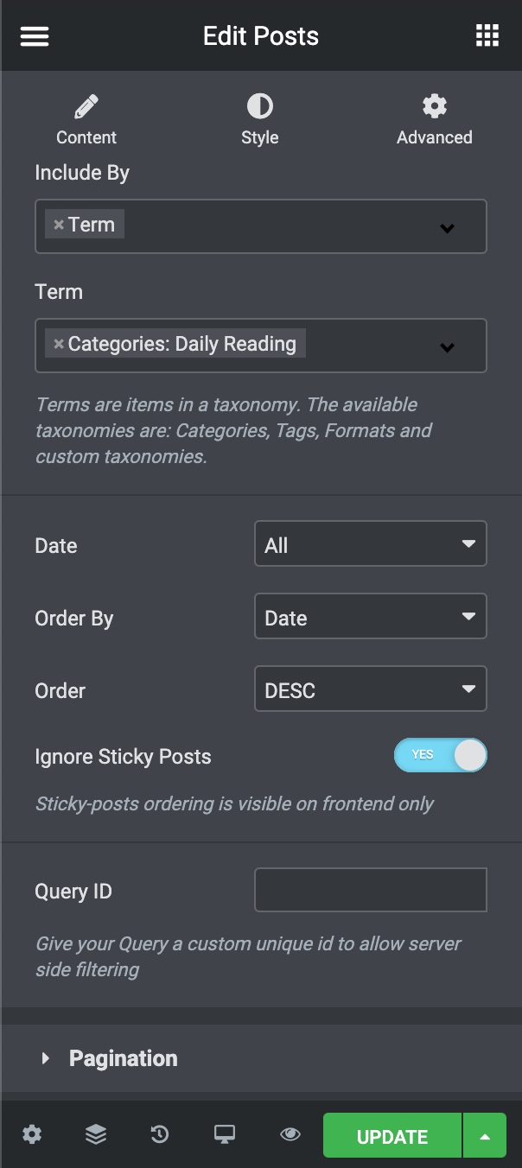
Task: Open the widgets grid panel
Action: click(487, 35)
